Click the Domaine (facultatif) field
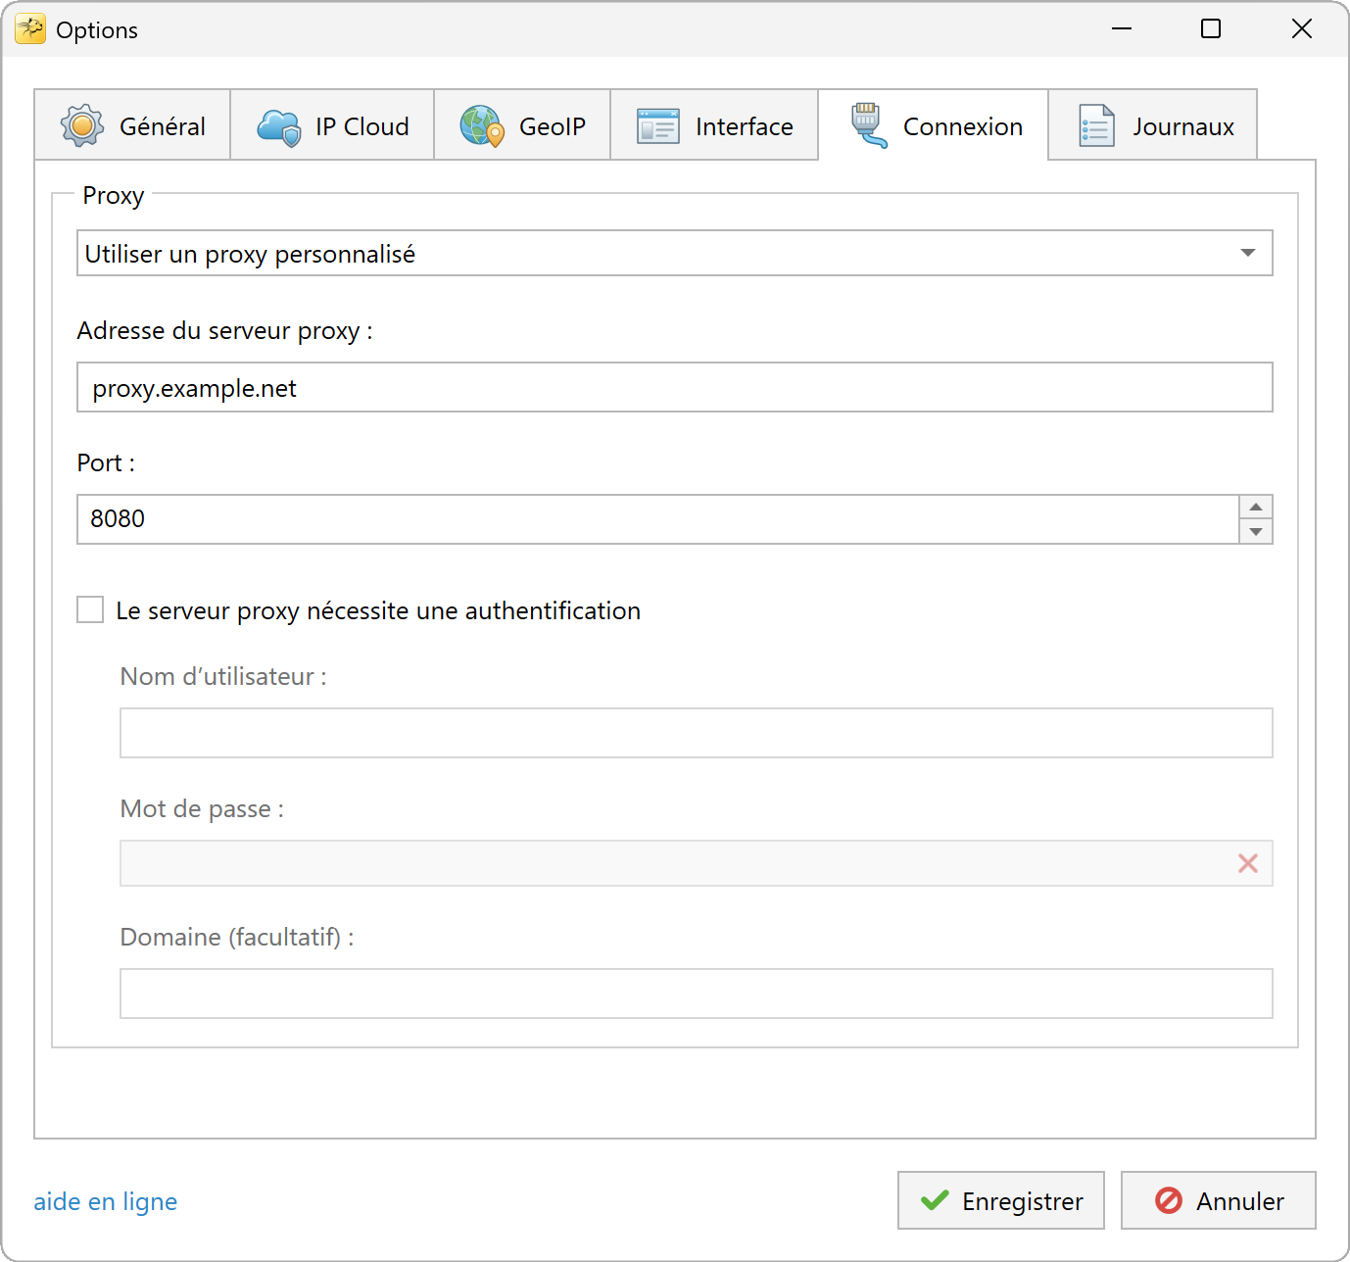The image size is (1350, 1262). tap(697, 994)
